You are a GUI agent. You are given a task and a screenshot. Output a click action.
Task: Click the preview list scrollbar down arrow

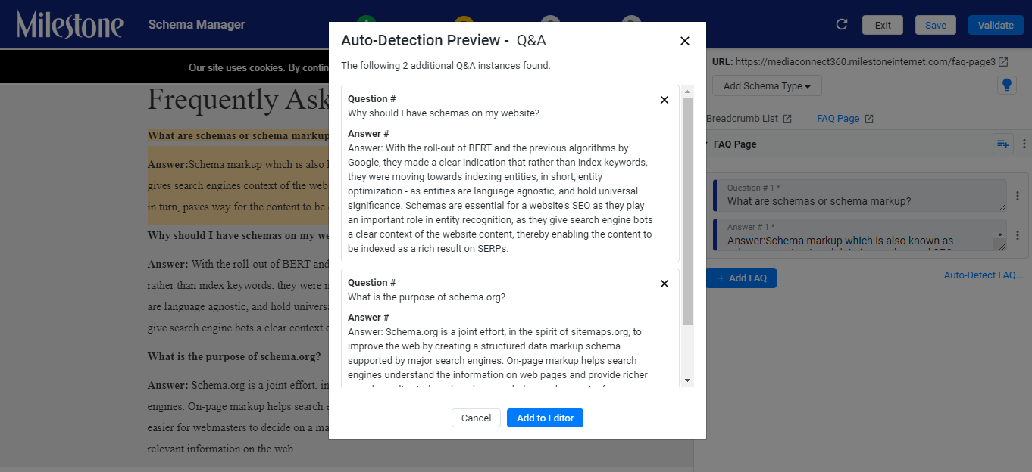click(x=687, y=380)
